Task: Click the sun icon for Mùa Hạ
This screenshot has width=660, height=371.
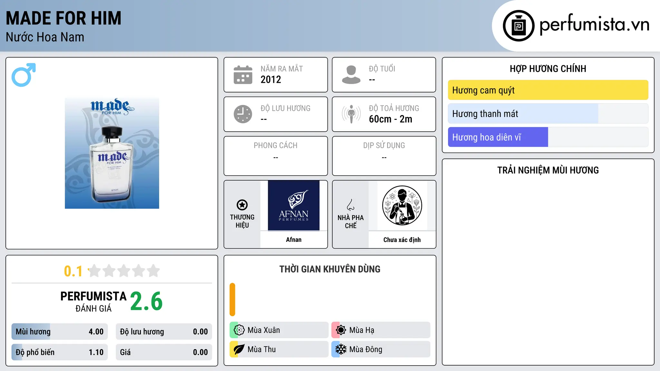Action: tap(341, 330)
